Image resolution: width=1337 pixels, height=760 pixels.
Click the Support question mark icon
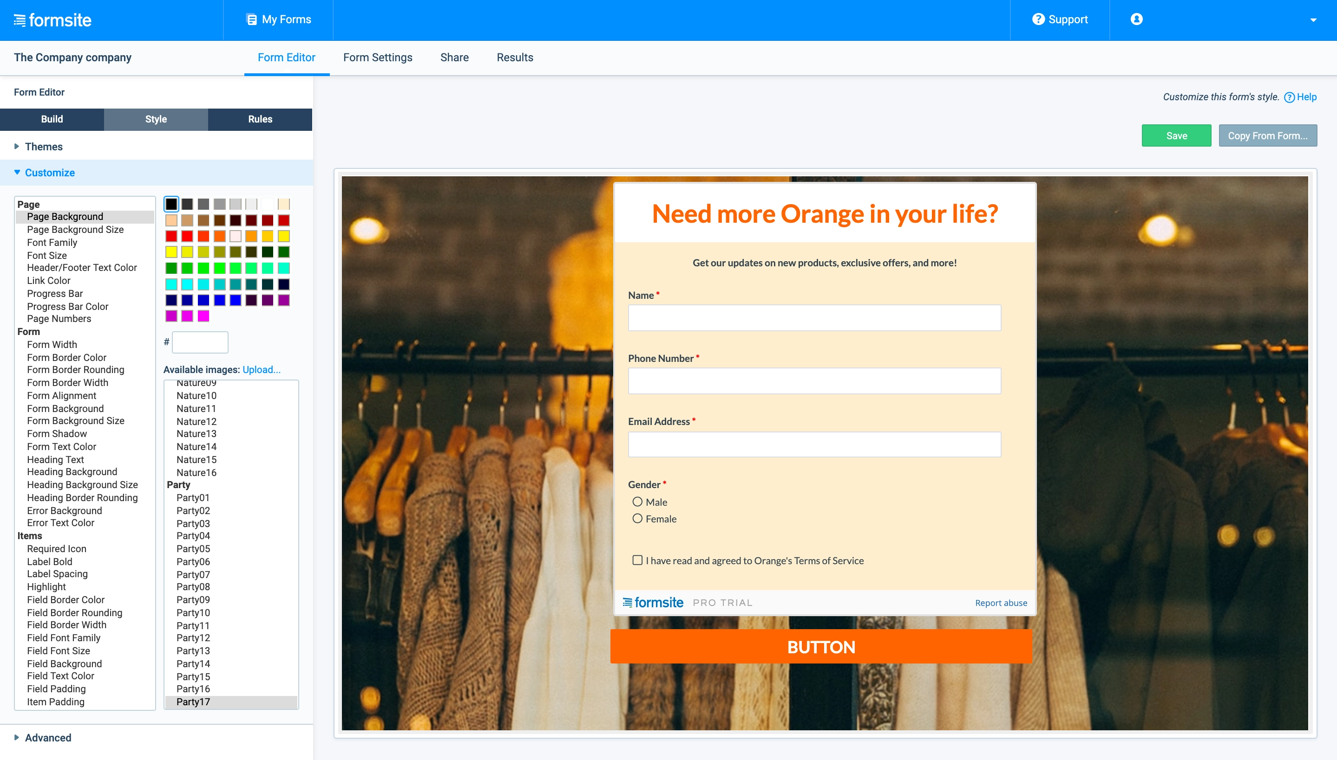tap(1040, 19)
